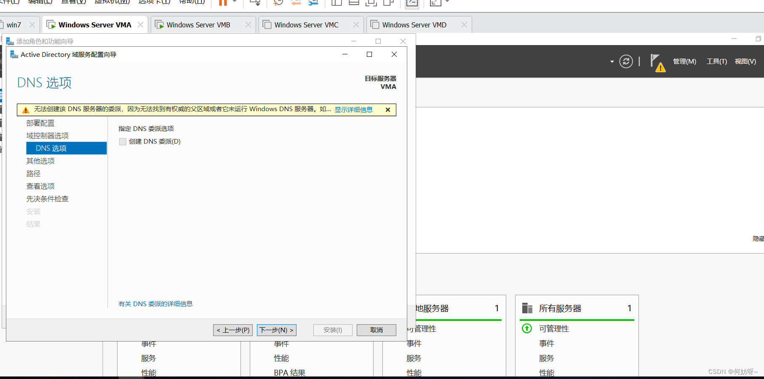Close the Windows Server VMA tab
Screen dimensions: 764x379
pos(140,25)
